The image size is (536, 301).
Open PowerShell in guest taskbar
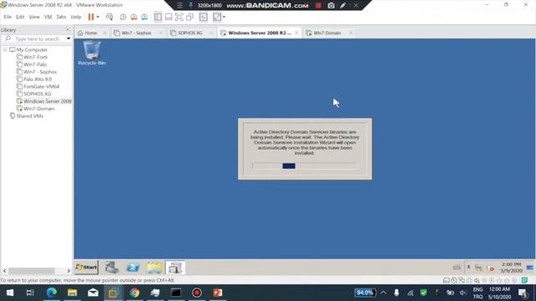point(133,268)
